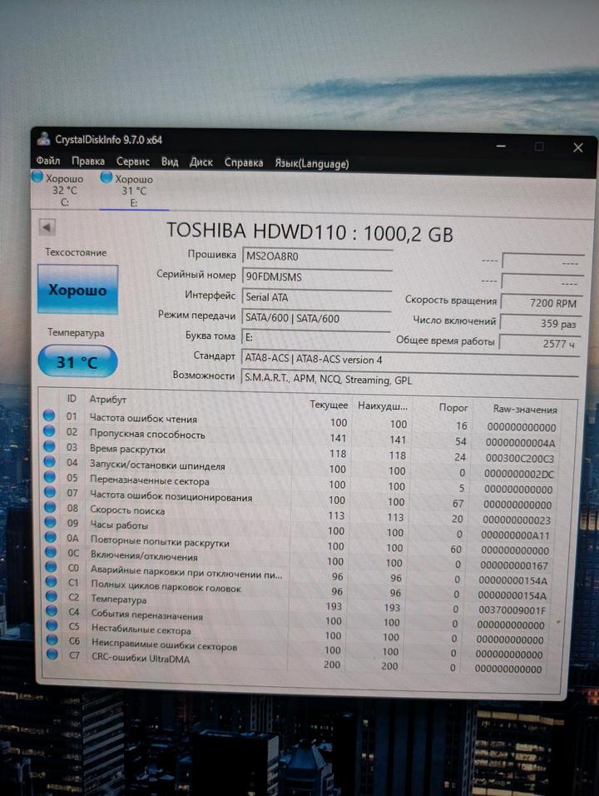The width and height of the screenshot is (599, 796).
Task: Click the transfer mode field SATA/600
Action: [x=316, y=318]
